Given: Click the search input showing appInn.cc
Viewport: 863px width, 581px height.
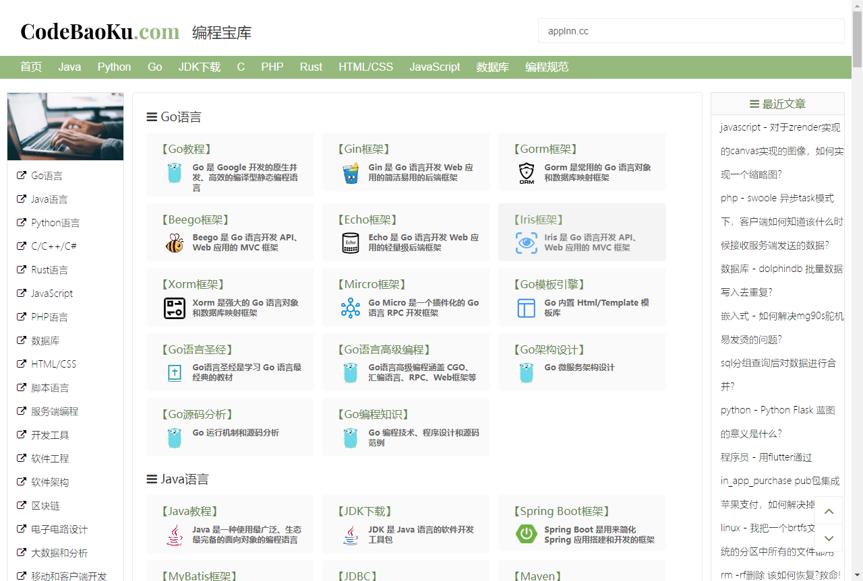Looking at the screenshot, I should point(690,30).
